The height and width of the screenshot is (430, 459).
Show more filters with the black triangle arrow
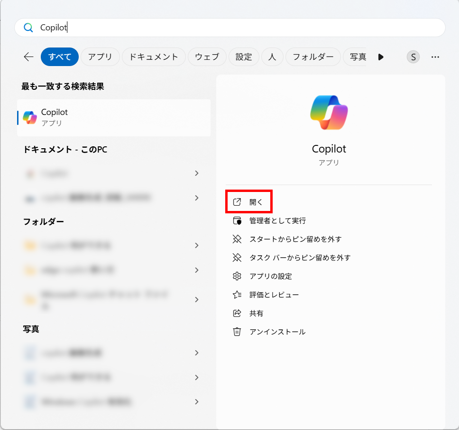point(381,57)
